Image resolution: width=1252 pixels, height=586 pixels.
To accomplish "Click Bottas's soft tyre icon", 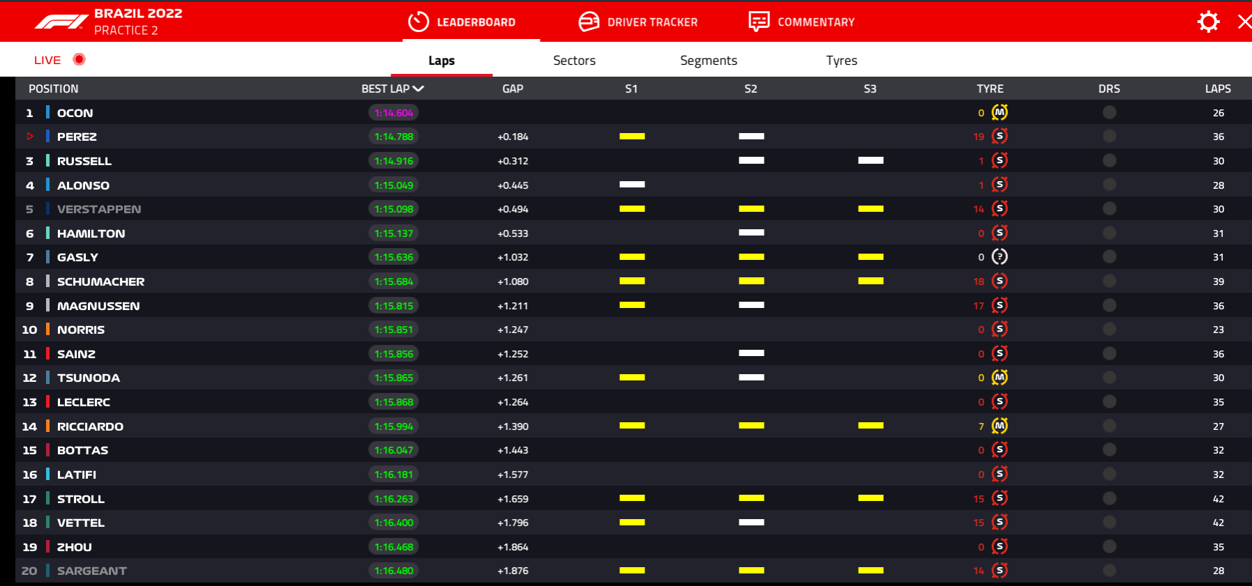I will coord(1000,450).
